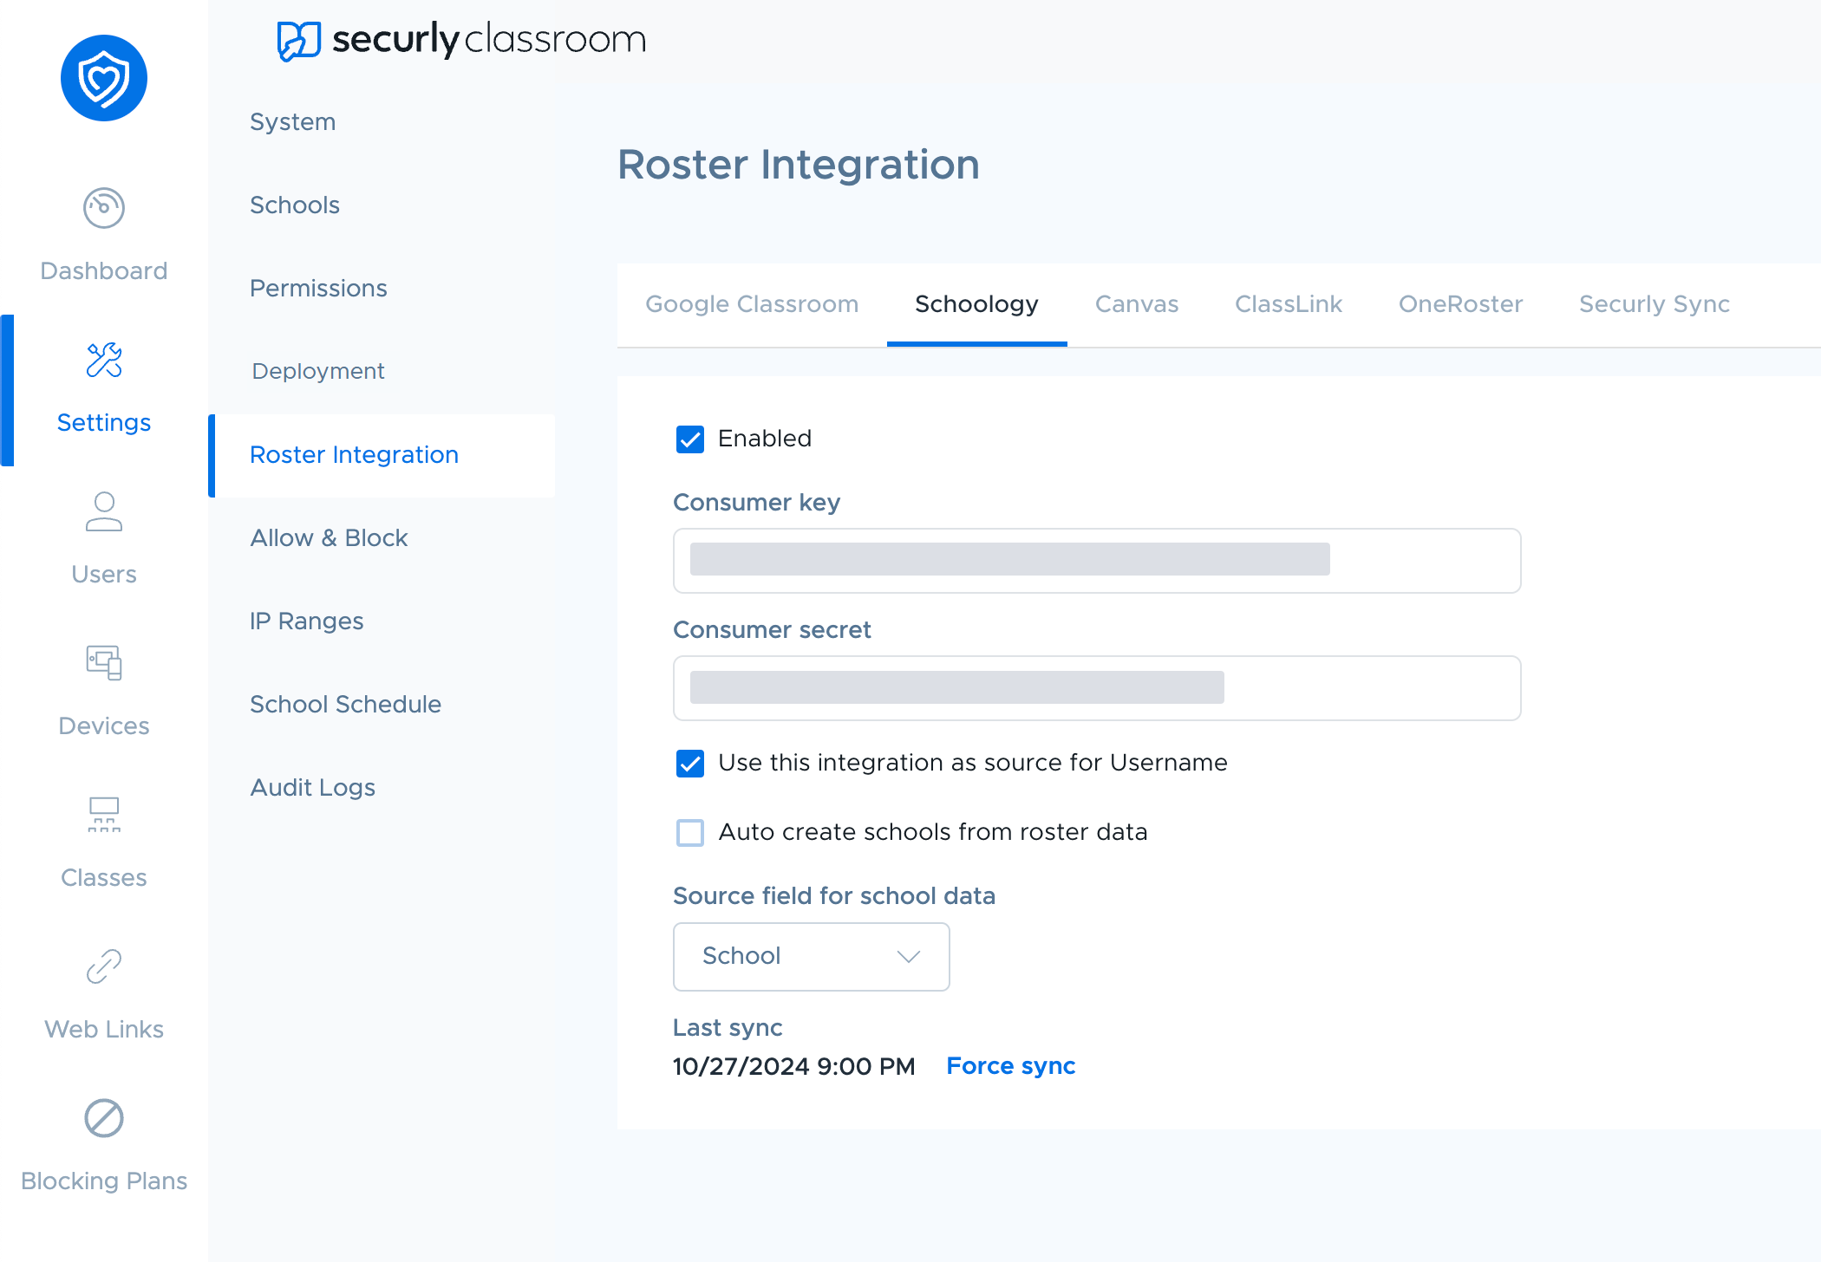Click the Securly shield logo icon
The height and width of the screenshot is (1262, 1821).
pos(104,79)
